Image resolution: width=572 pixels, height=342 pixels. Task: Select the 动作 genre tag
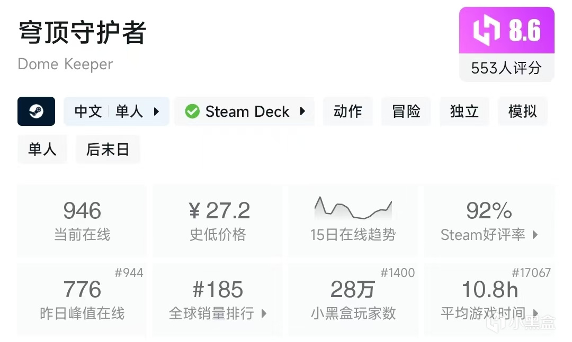click(348, 112)
